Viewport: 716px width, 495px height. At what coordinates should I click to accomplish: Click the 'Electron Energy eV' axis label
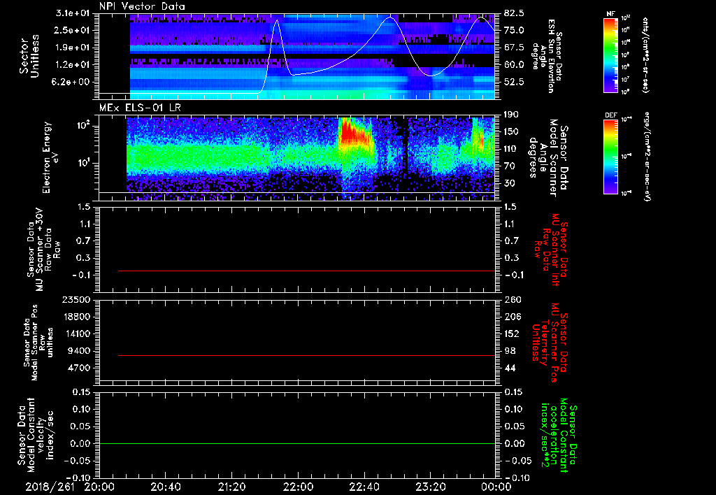52,157
